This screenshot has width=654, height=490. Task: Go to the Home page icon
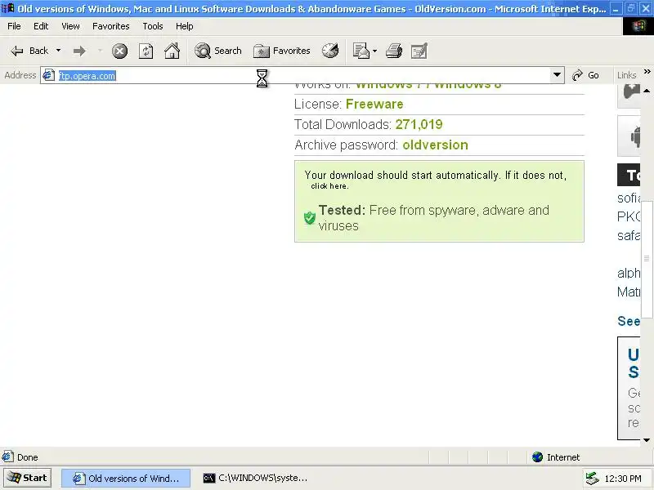point(172,51)
